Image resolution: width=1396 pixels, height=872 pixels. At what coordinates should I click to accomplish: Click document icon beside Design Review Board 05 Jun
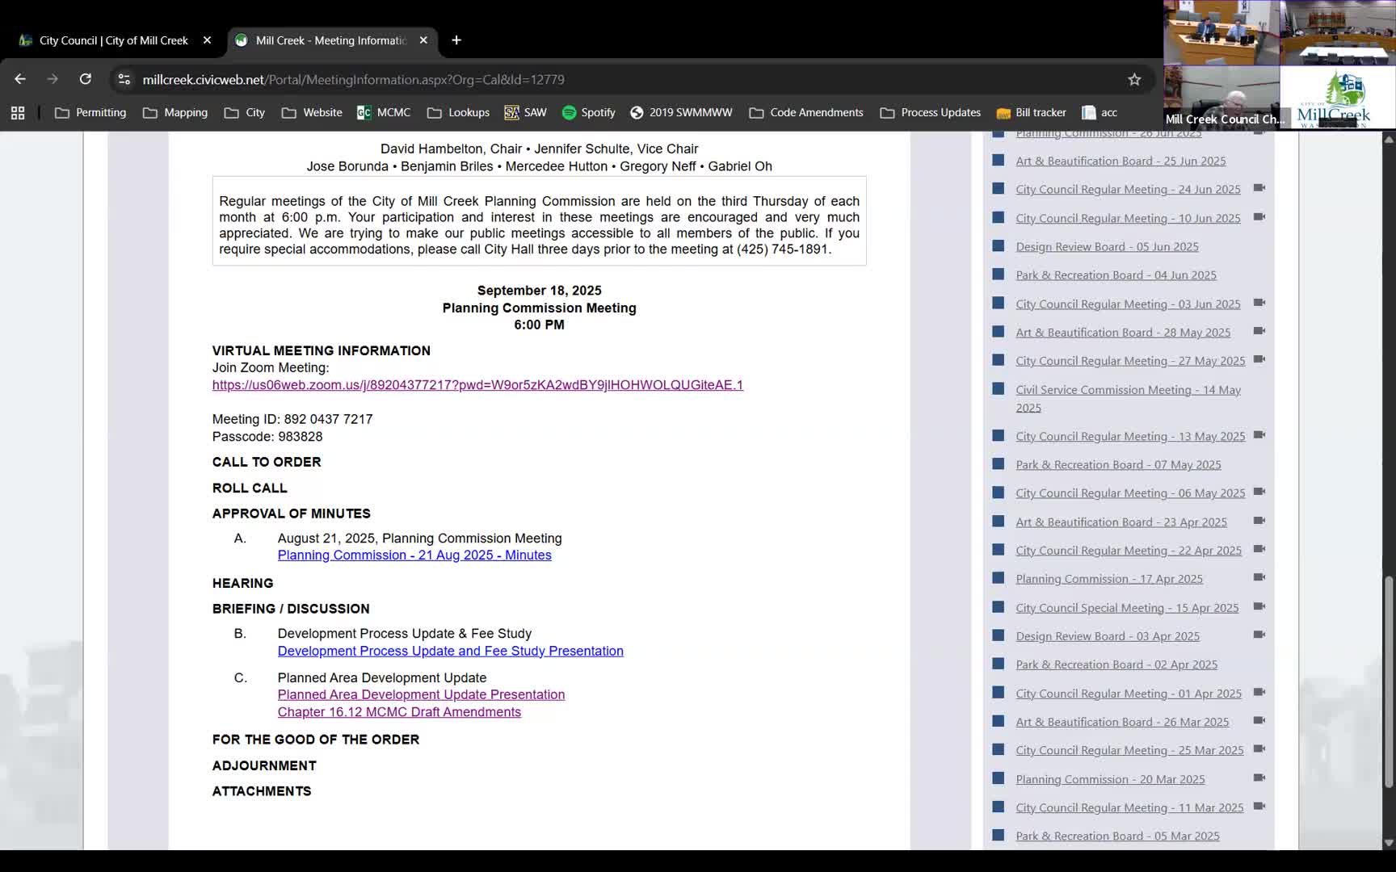[x=999, y=246]
